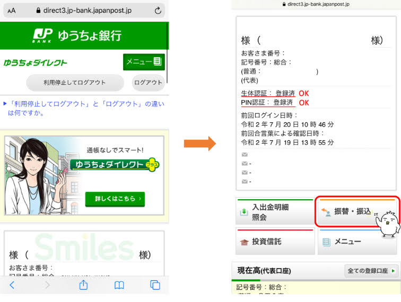401x302 pixels.
Task: Open the ゆうちょダイレクトプラス banner image
Action: 84,175
